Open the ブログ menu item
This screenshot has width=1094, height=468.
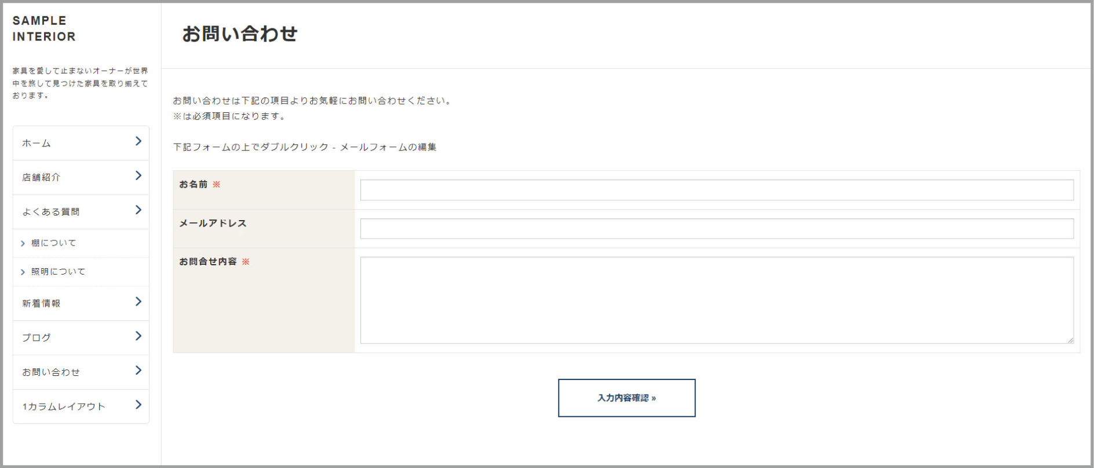[81, 337]
